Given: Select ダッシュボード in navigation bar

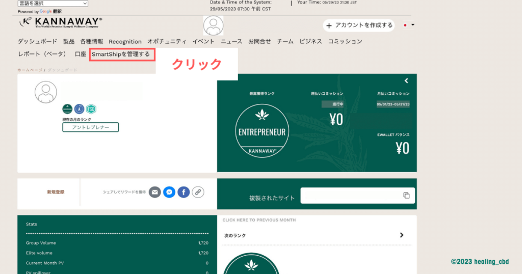Looking at the screenshot, I should 37,41.
